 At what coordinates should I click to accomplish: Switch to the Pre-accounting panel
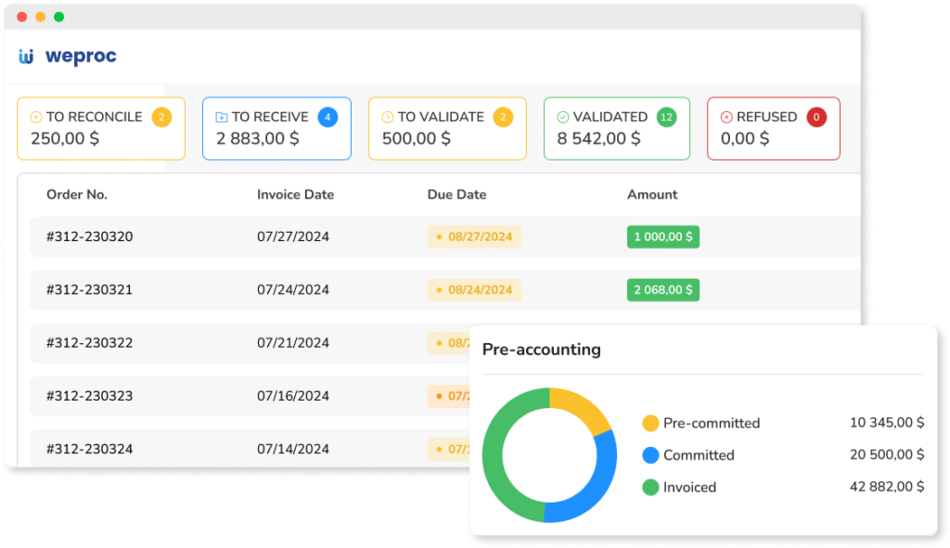(540, 350)
